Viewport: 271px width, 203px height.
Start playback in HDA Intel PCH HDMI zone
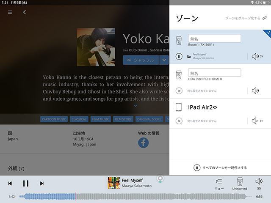click(179, 91)
